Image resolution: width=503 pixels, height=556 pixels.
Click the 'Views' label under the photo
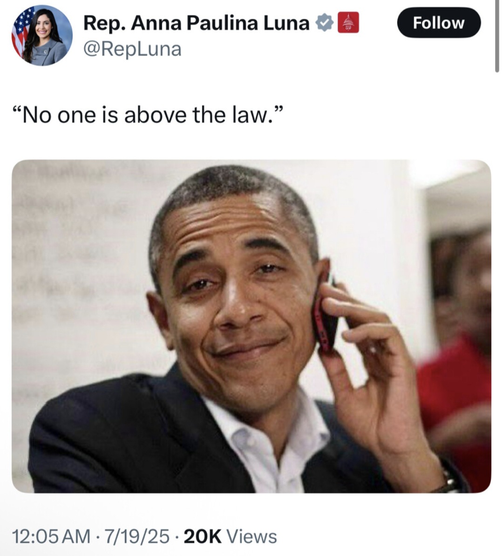[251, 536]
